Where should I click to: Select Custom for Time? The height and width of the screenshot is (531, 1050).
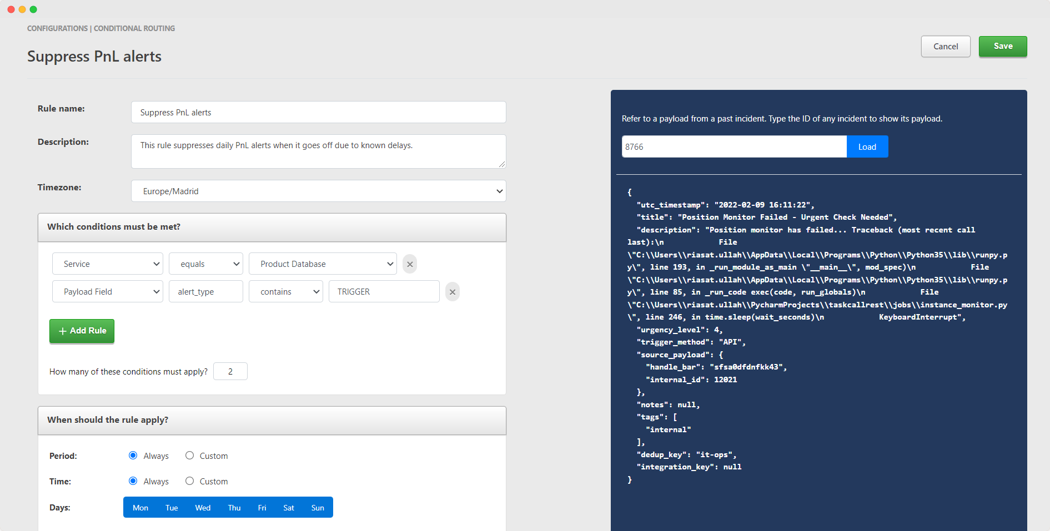(190, 481)
